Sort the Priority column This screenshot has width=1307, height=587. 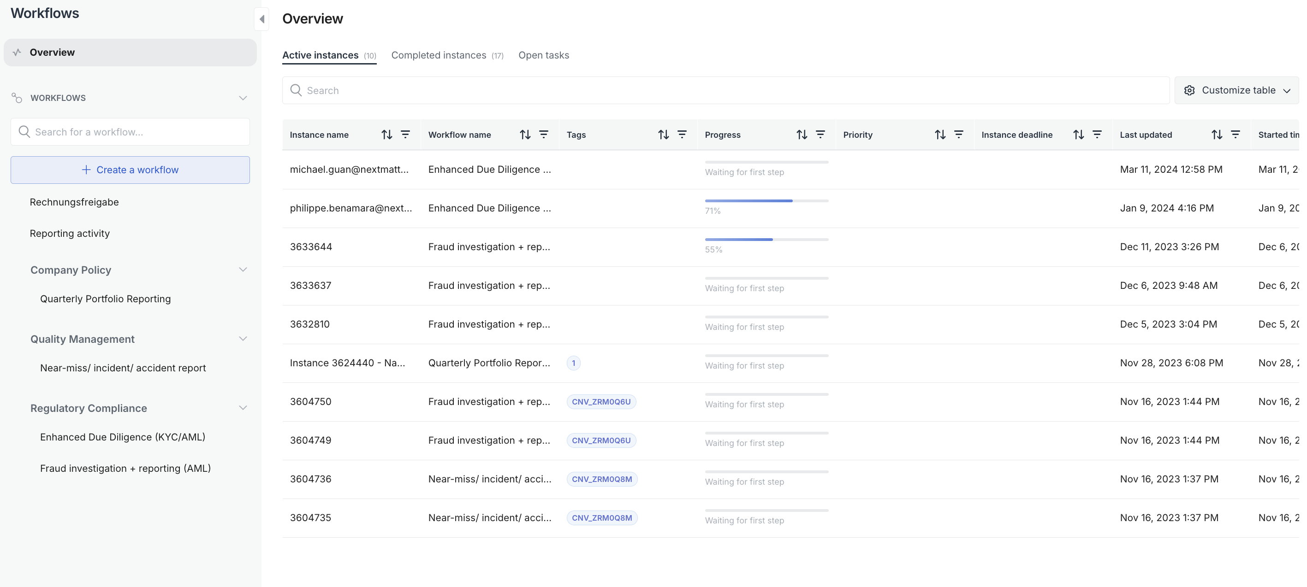939,135
